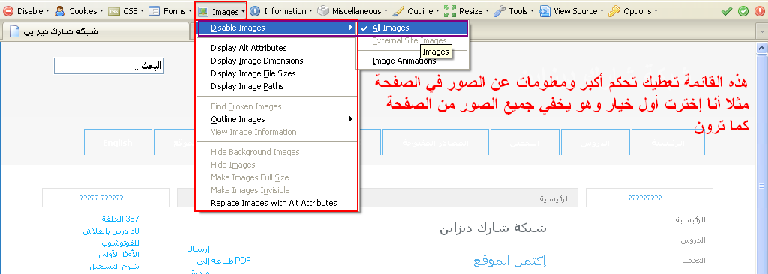Click the CSS toolbar icon
The height and width of the screenshot is (274, 768).
point(114,11)
